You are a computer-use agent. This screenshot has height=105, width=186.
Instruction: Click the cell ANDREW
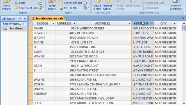point(44,94)
